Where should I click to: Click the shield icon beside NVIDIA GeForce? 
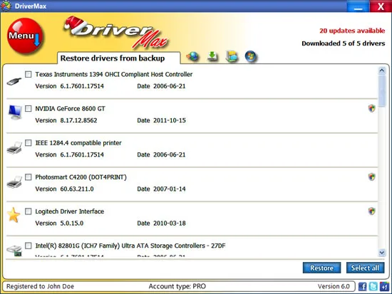pyautogui.click(x=372, y=108)
